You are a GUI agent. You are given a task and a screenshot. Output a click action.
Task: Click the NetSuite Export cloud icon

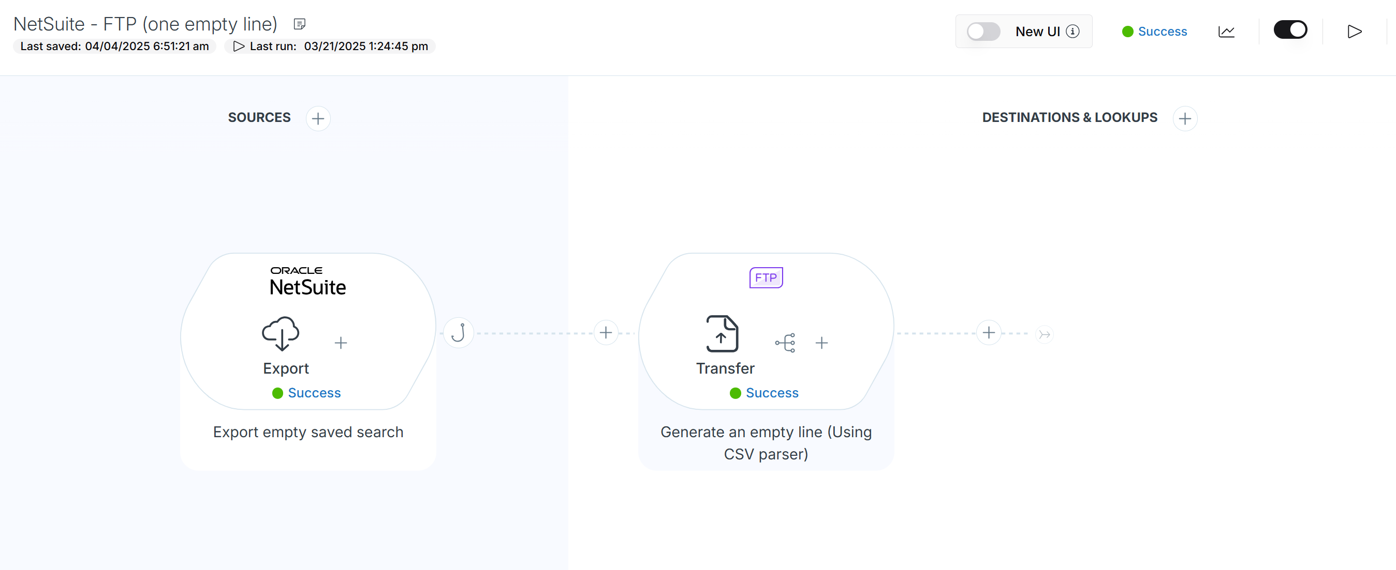(x=281, y=333)
